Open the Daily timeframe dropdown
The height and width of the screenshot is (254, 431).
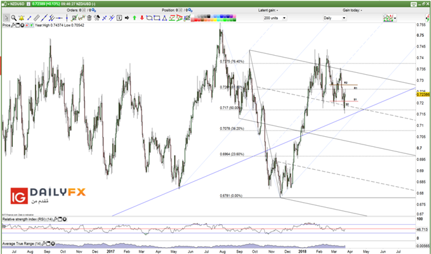(x=335, y=18)
